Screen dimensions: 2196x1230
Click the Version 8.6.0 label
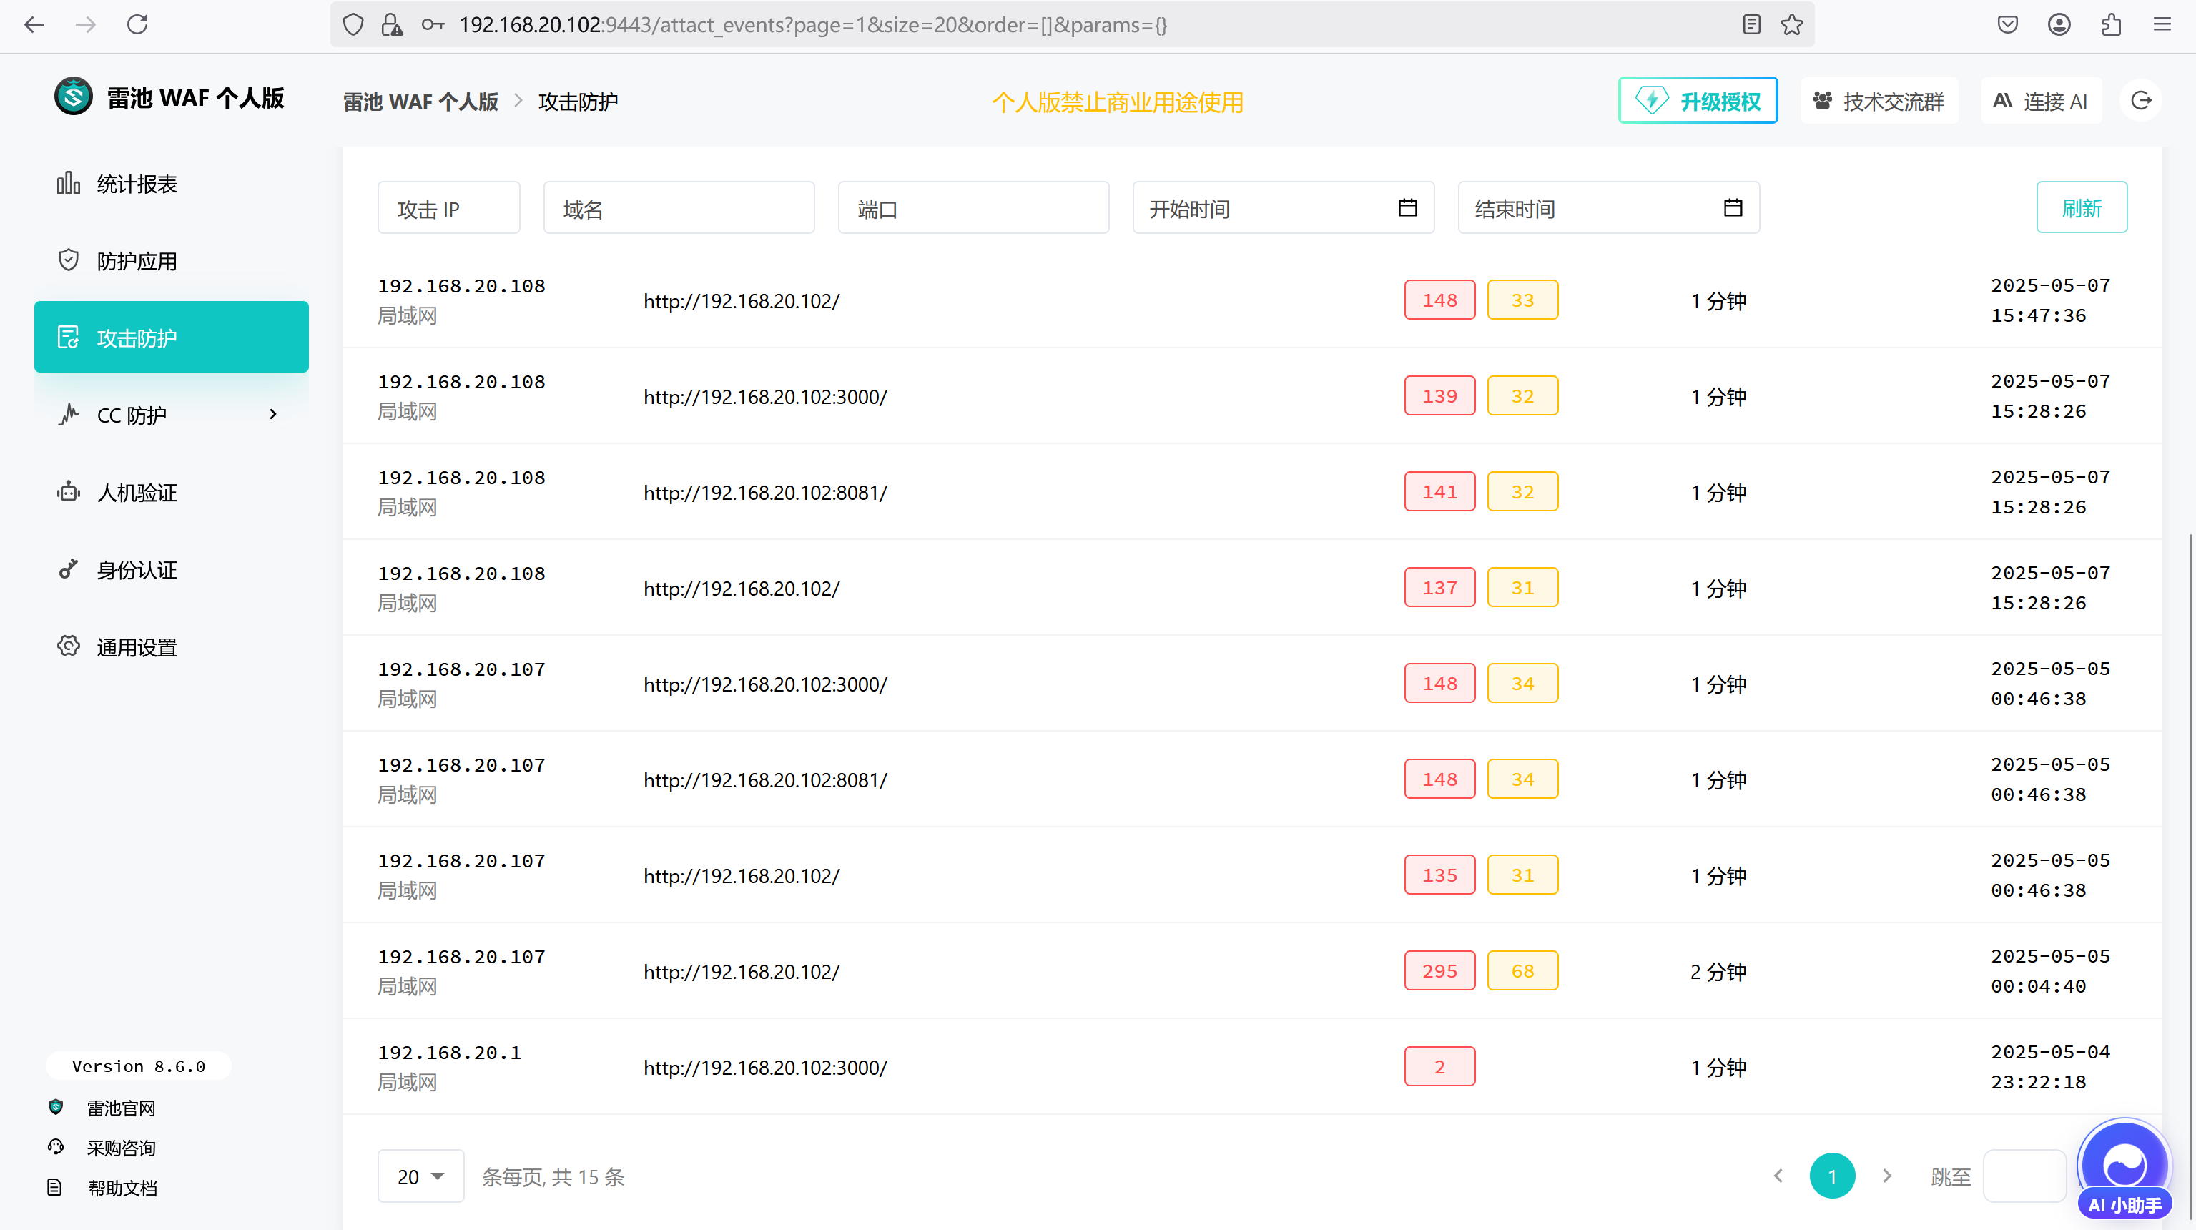[x=139, y=1066]
